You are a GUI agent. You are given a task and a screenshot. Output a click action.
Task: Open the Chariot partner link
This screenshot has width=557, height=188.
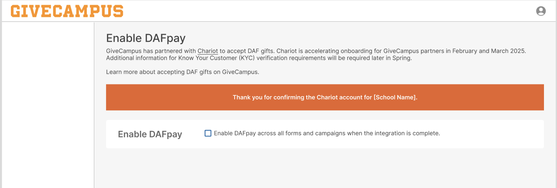click(208, 51)
